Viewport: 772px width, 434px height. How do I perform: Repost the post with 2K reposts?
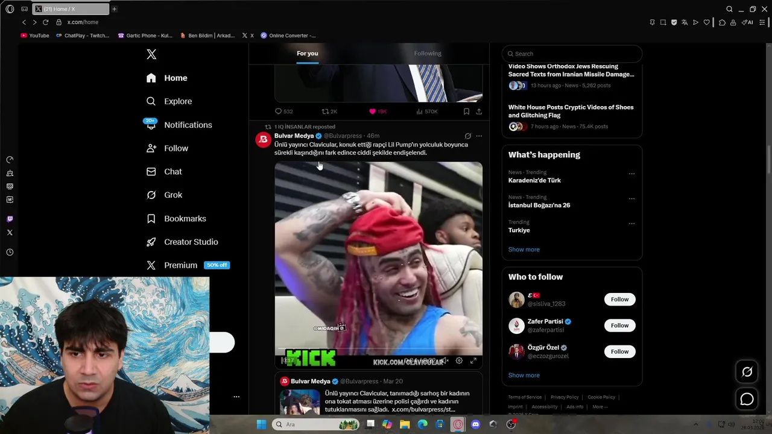pyautogui.click(x=329, y=112)
